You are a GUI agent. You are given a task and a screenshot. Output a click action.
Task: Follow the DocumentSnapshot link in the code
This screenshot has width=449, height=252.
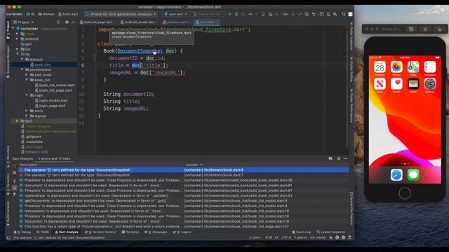coord(140,51)
